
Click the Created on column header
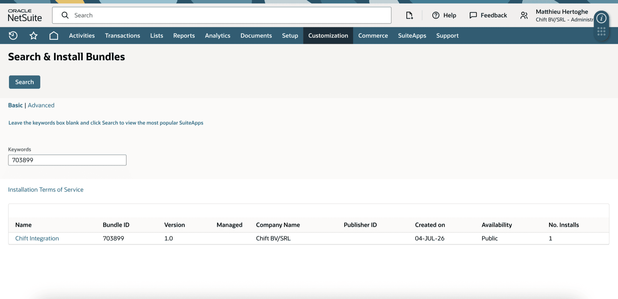[x=430, y=225]
